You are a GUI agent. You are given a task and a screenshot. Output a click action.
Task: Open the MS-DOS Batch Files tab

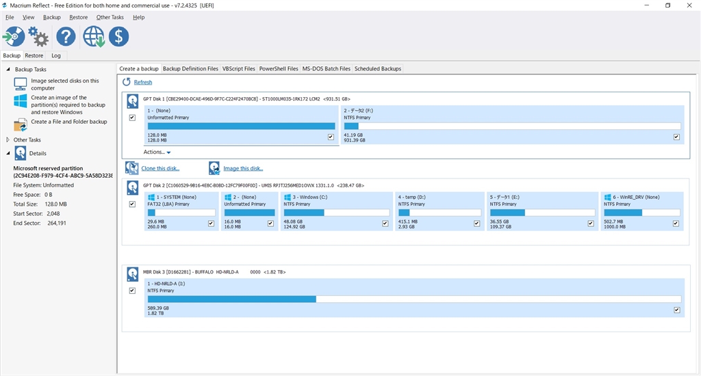[x=327, y=69]
